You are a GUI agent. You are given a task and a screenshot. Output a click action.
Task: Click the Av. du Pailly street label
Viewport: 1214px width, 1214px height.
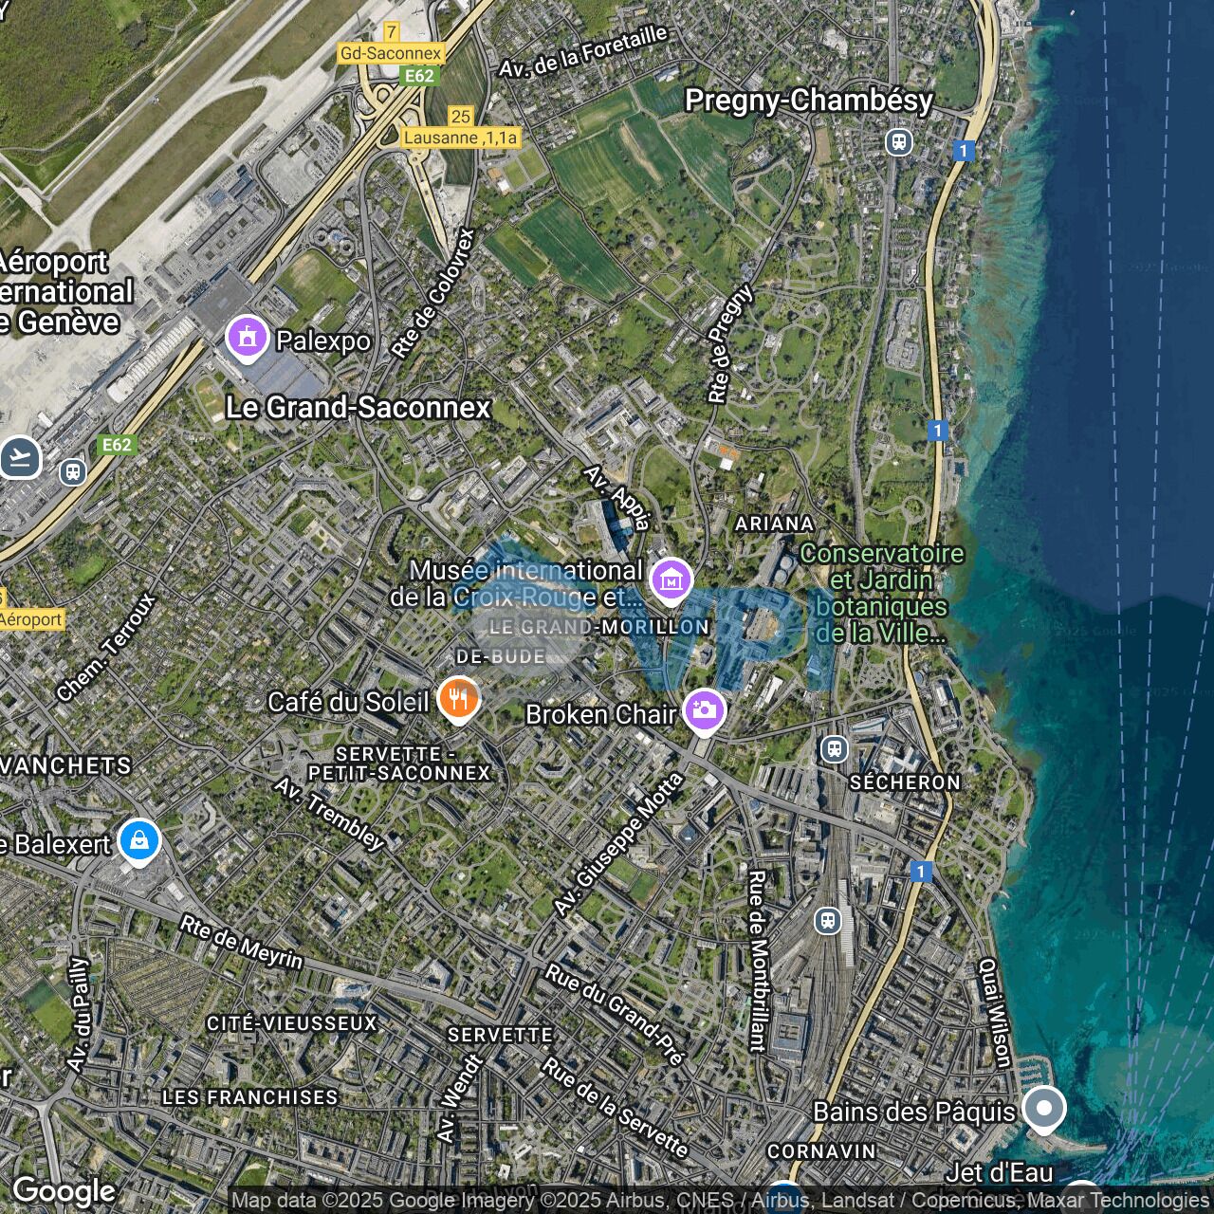click(x=78, y=1014)
